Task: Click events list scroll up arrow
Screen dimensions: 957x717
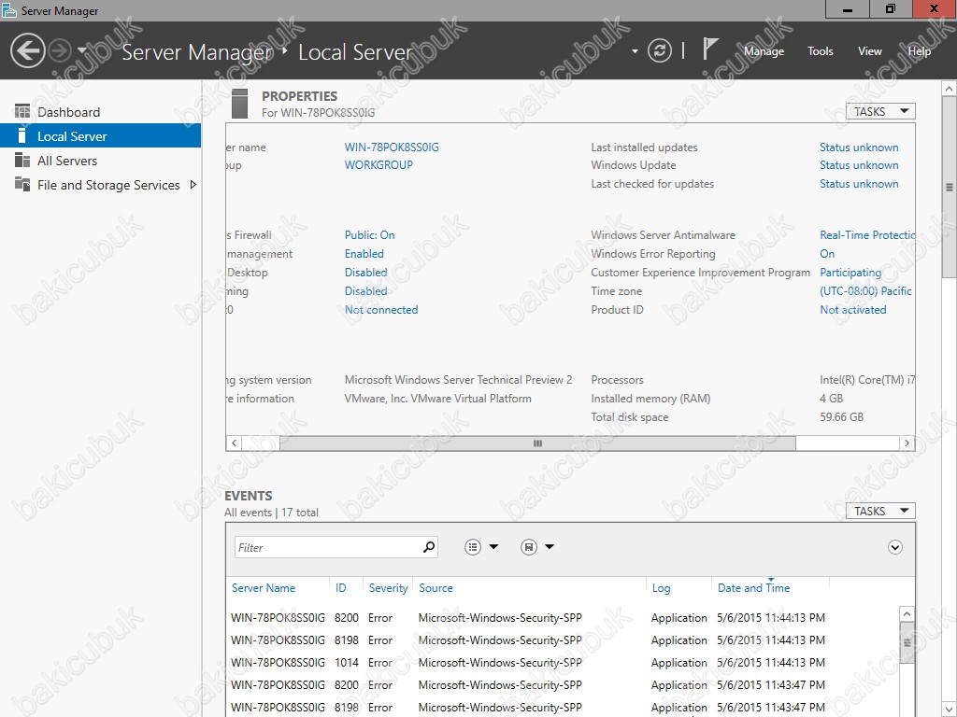Action: pos(907,613)
